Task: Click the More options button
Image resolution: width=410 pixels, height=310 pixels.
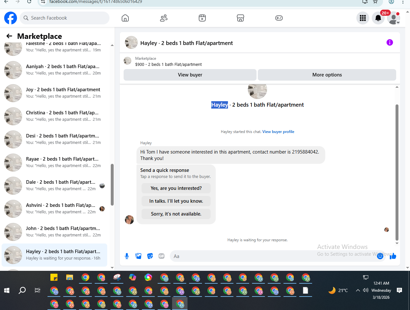Action: 327,75
